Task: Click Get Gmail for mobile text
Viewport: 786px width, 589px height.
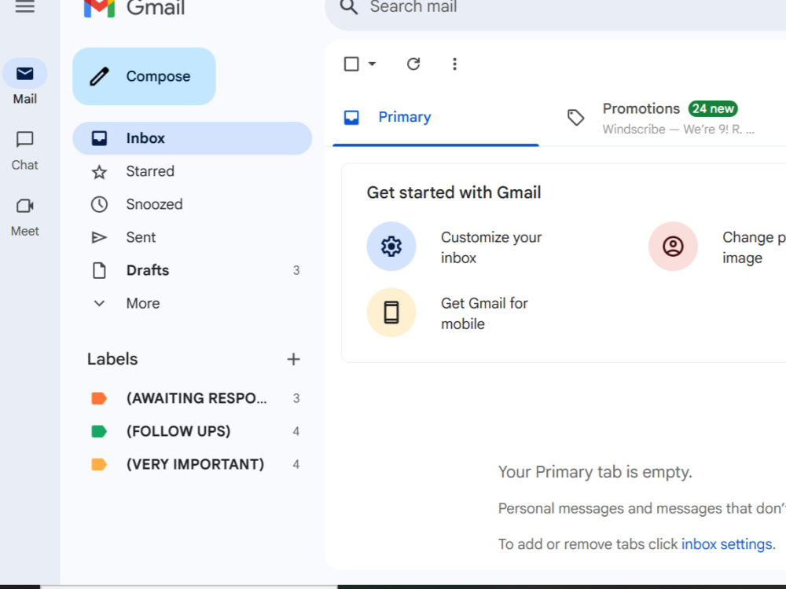Action: pyautogui.click(x=484, y=313)
